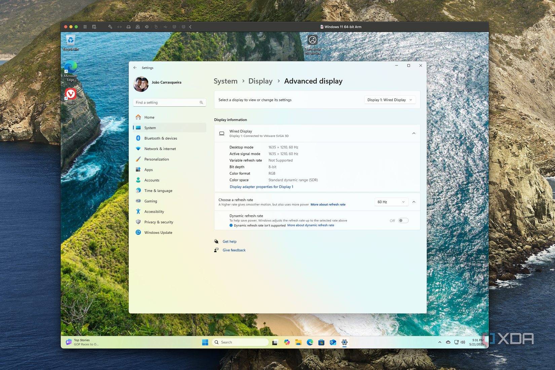Click the USB devices toolbar icon
This screenshot has width=555, height=370.
point(165,27)
